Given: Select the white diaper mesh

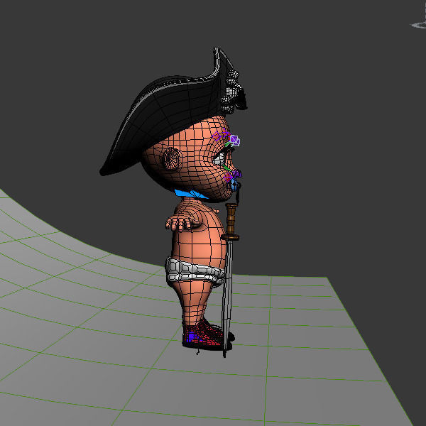Looking at the screenshot, I should click(x=195, y=272).
